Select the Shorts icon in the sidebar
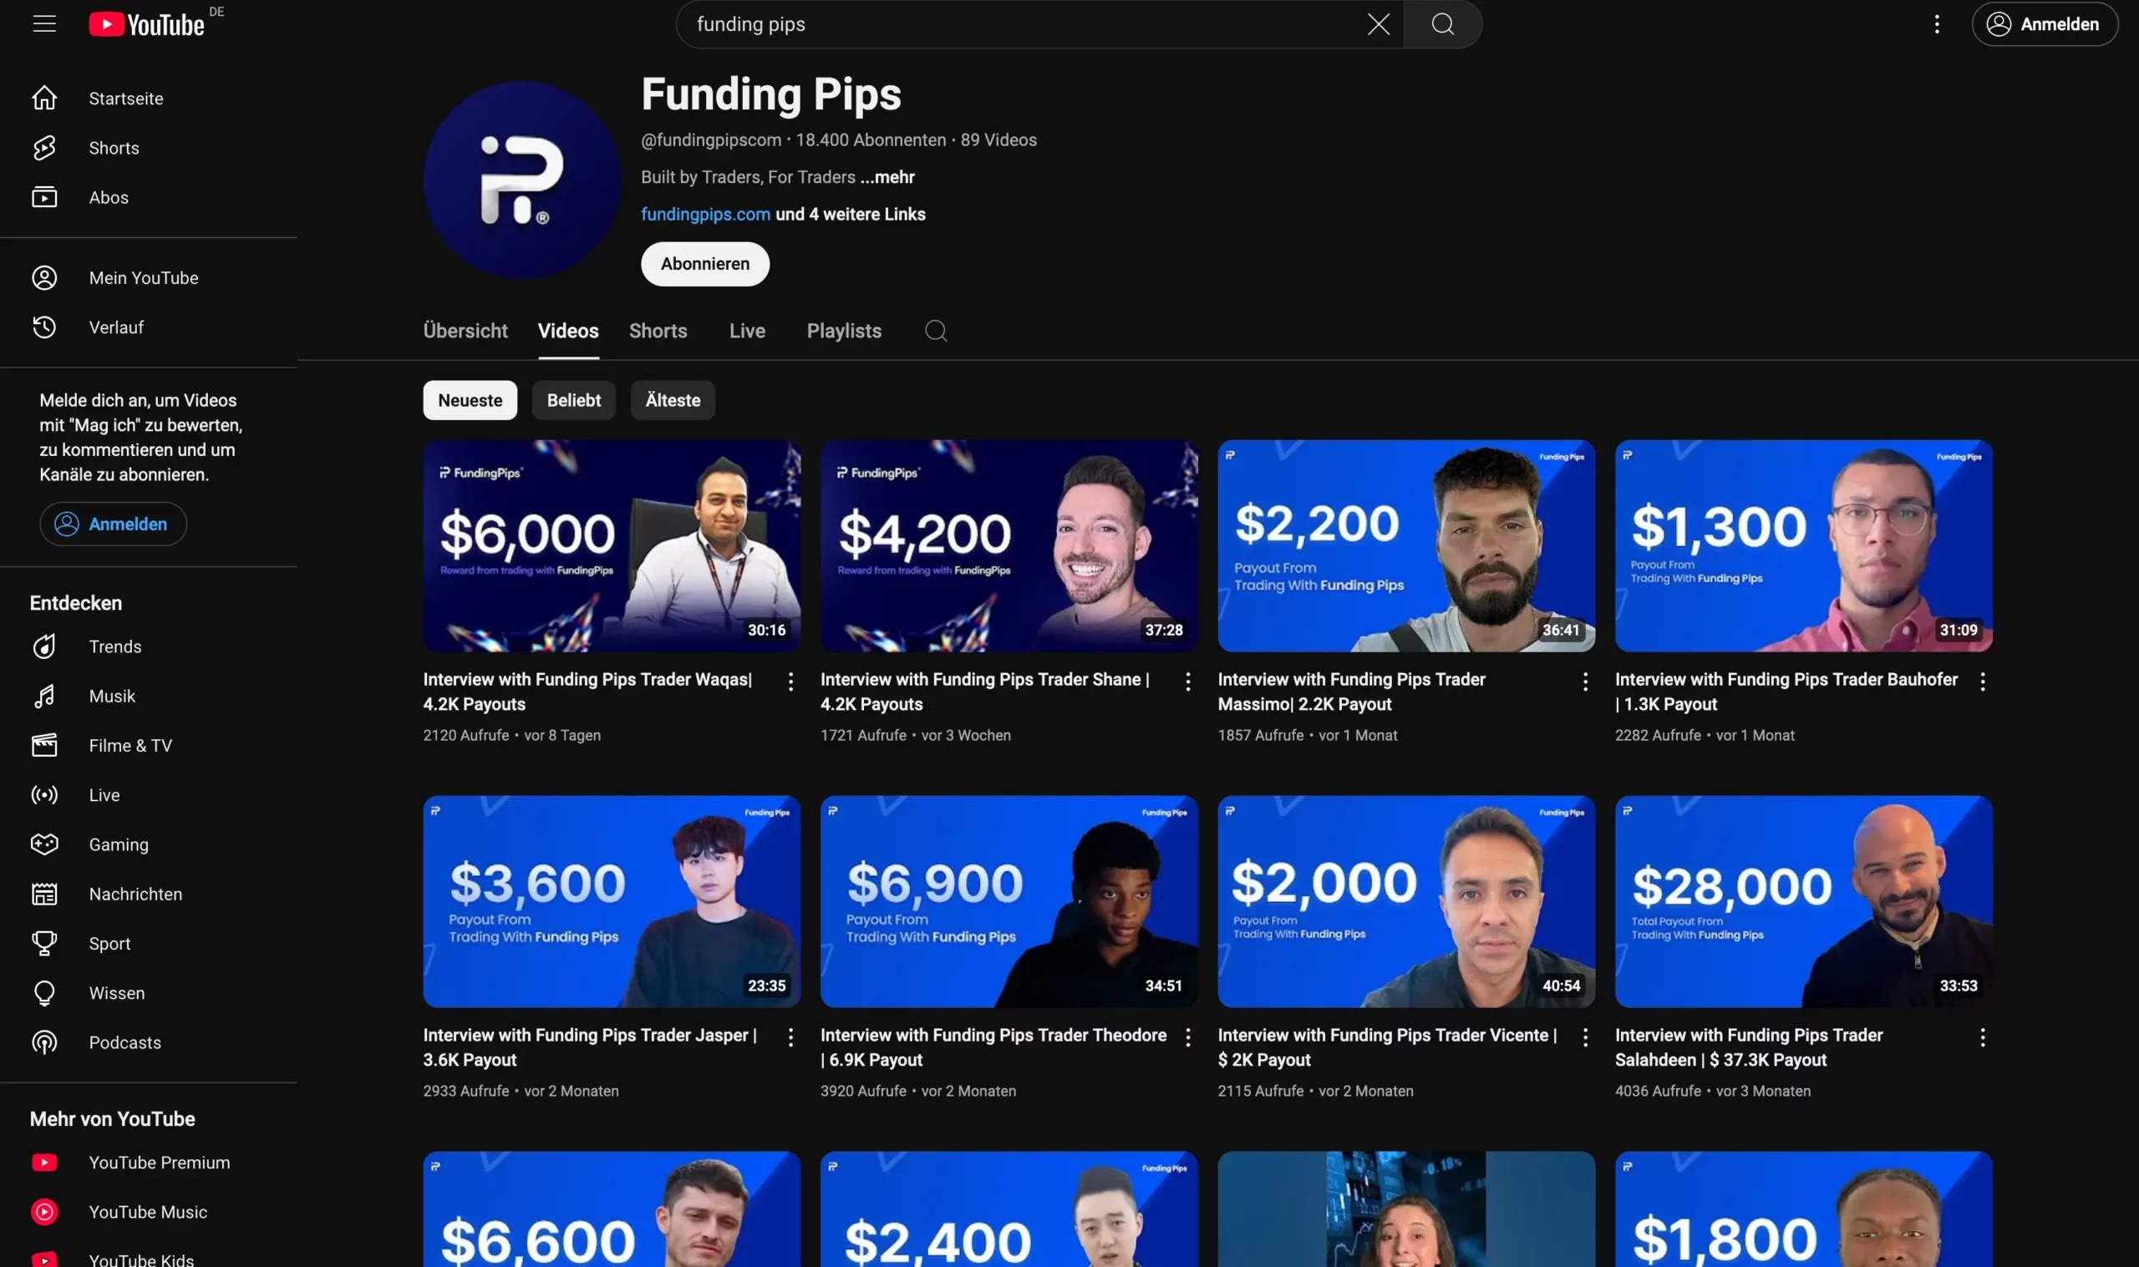The image size is (2139, 1267). (x=44, y=148)
